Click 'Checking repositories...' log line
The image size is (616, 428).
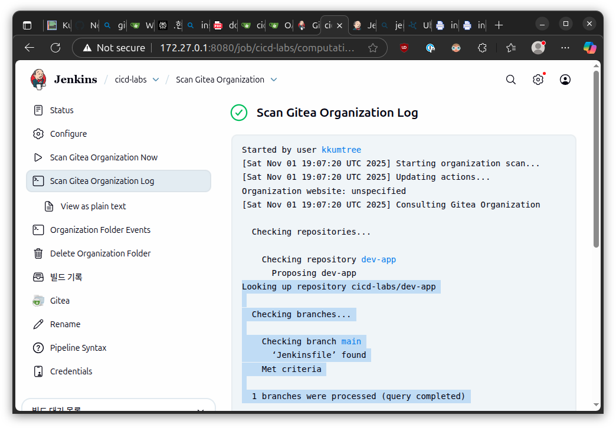[x=311, y=232]
